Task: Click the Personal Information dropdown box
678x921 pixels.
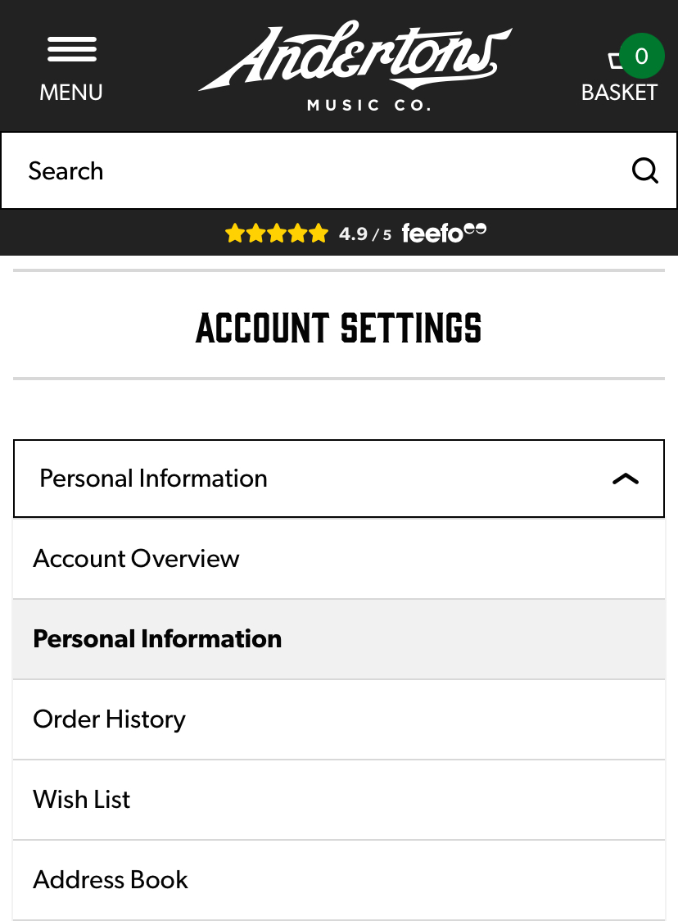Action: coord(339,479)
